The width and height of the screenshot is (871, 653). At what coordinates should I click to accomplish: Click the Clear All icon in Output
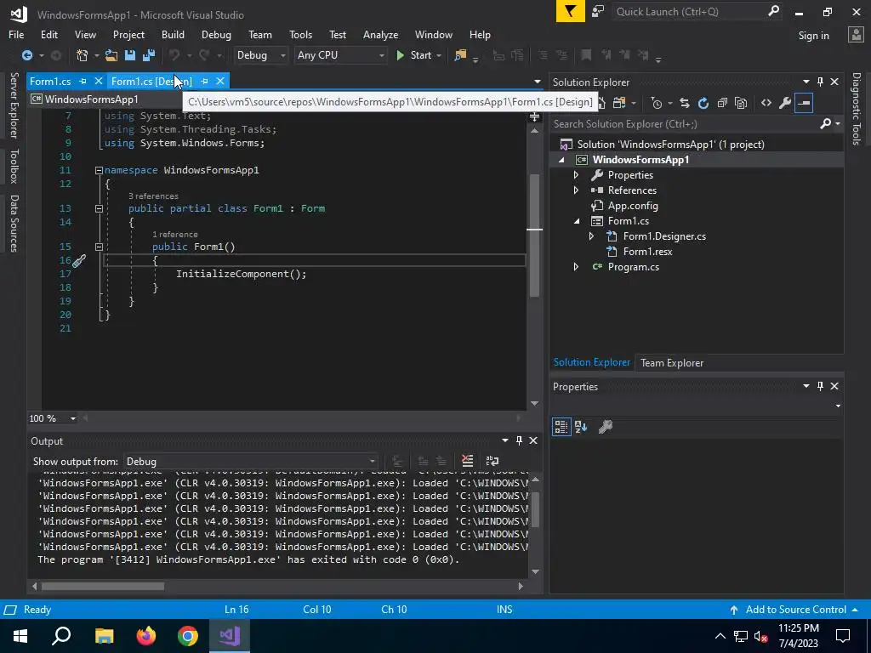pyautogui.click(x=467, y=461)
